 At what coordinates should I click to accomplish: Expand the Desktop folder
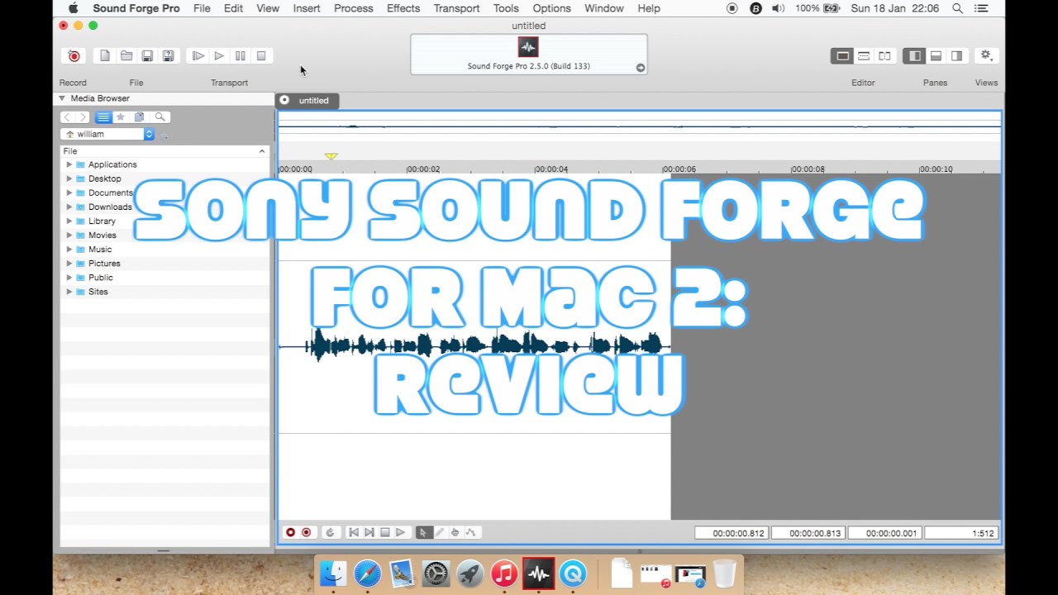click(x=69, y=178)
